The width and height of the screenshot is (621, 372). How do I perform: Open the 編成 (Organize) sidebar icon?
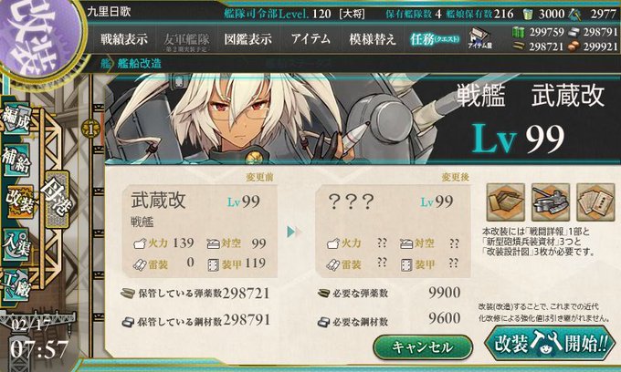[16, 119]
